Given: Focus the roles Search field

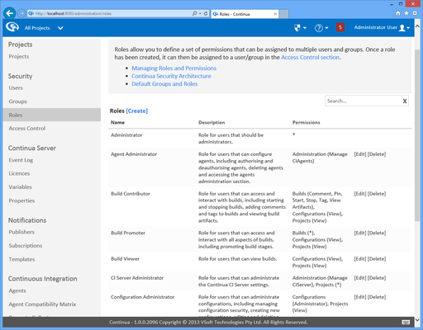Looking at the screenshot, I should pyautogui.click(x=364, y=101).
